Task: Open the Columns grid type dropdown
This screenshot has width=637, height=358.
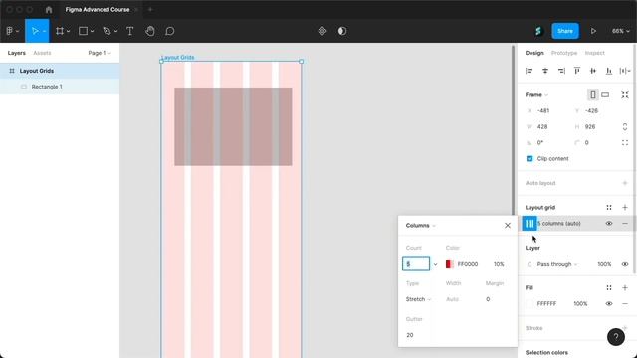Action: [420, 226]
